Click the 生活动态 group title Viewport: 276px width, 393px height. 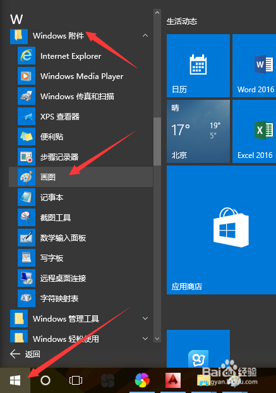[x=182, y=21]
